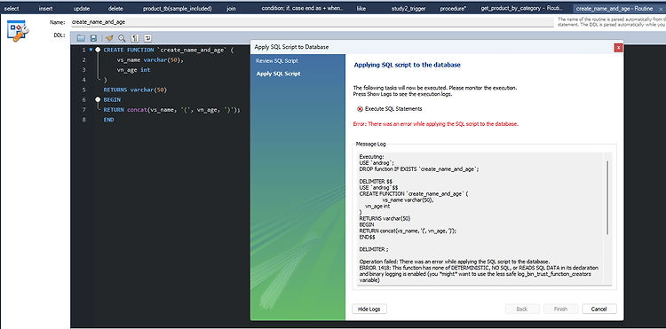
Task: Open a script file with the folder icon
Action: point(81,38)
